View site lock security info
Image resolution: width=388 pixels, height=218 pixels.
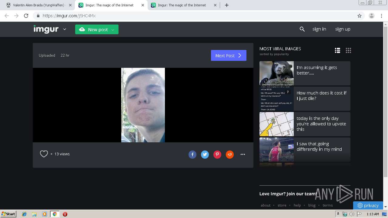[x=38, y=16]
